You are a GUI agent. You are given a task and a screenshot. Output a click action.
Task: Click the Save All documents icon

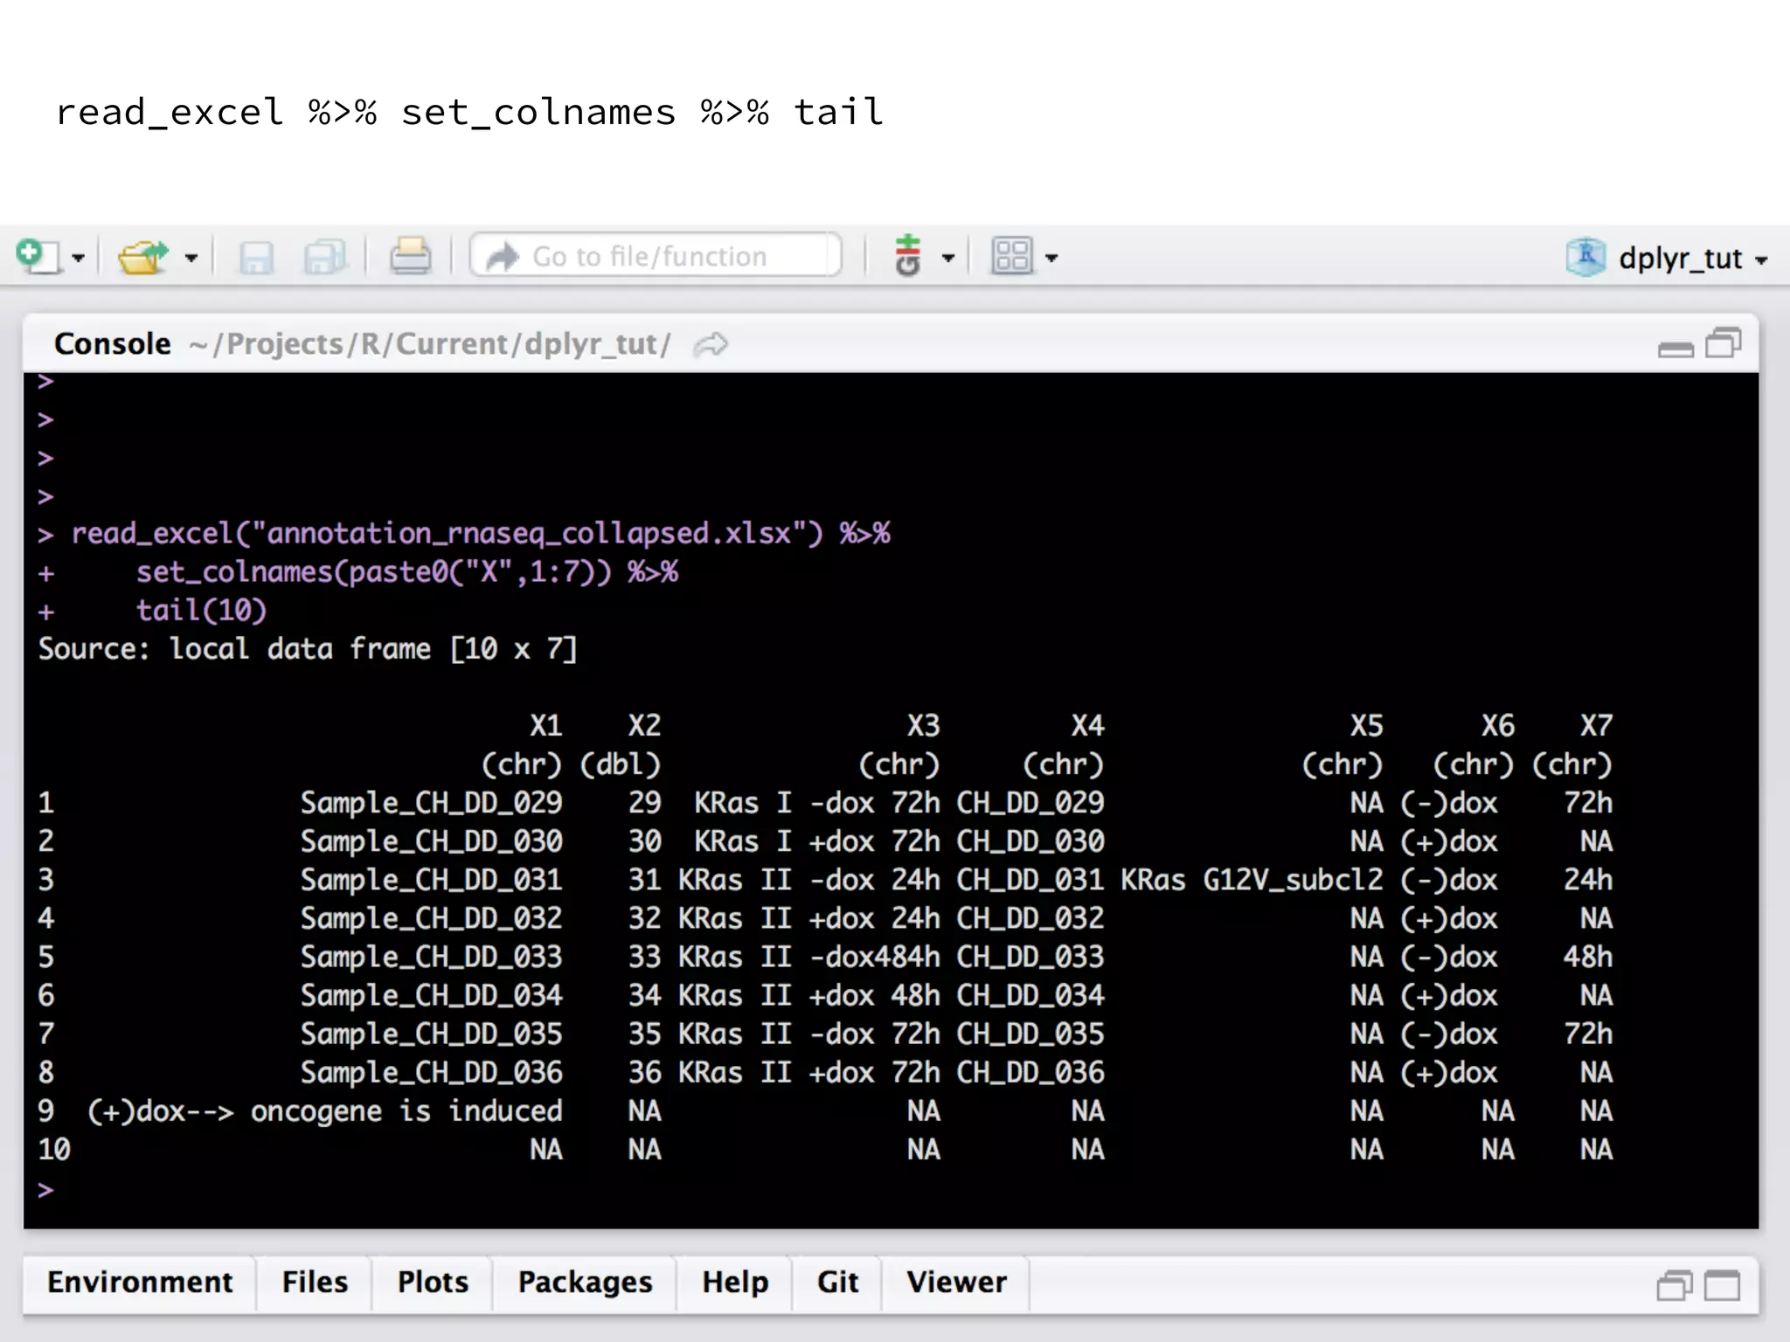pos(325,257)
